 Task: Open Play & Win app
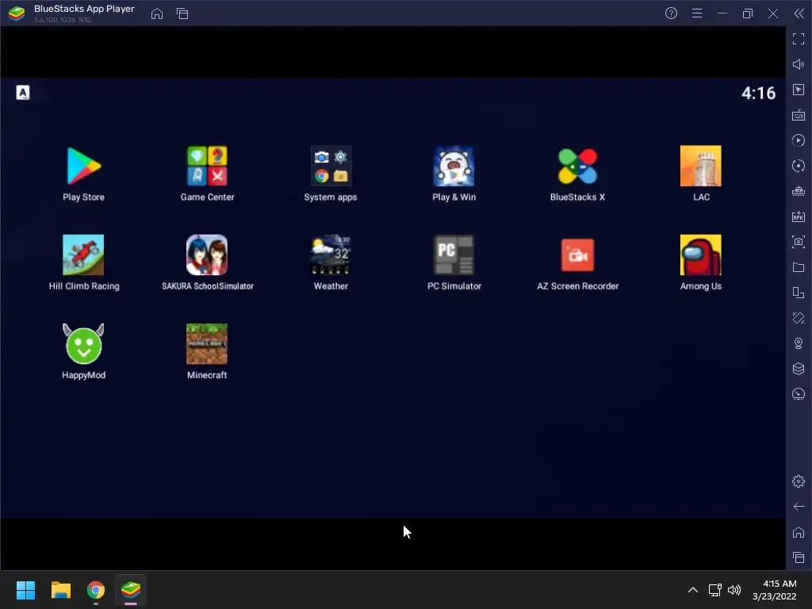[x=454, y=167]
